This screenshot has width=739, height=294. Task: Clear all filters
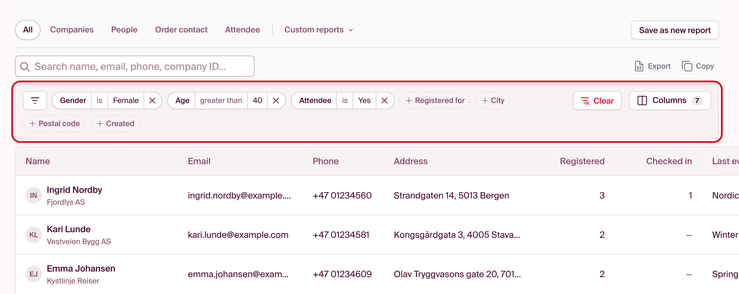click(x=597, y=100)
